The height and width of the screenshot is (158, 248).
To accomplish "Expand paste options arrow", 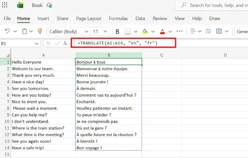I will point(31,31).
